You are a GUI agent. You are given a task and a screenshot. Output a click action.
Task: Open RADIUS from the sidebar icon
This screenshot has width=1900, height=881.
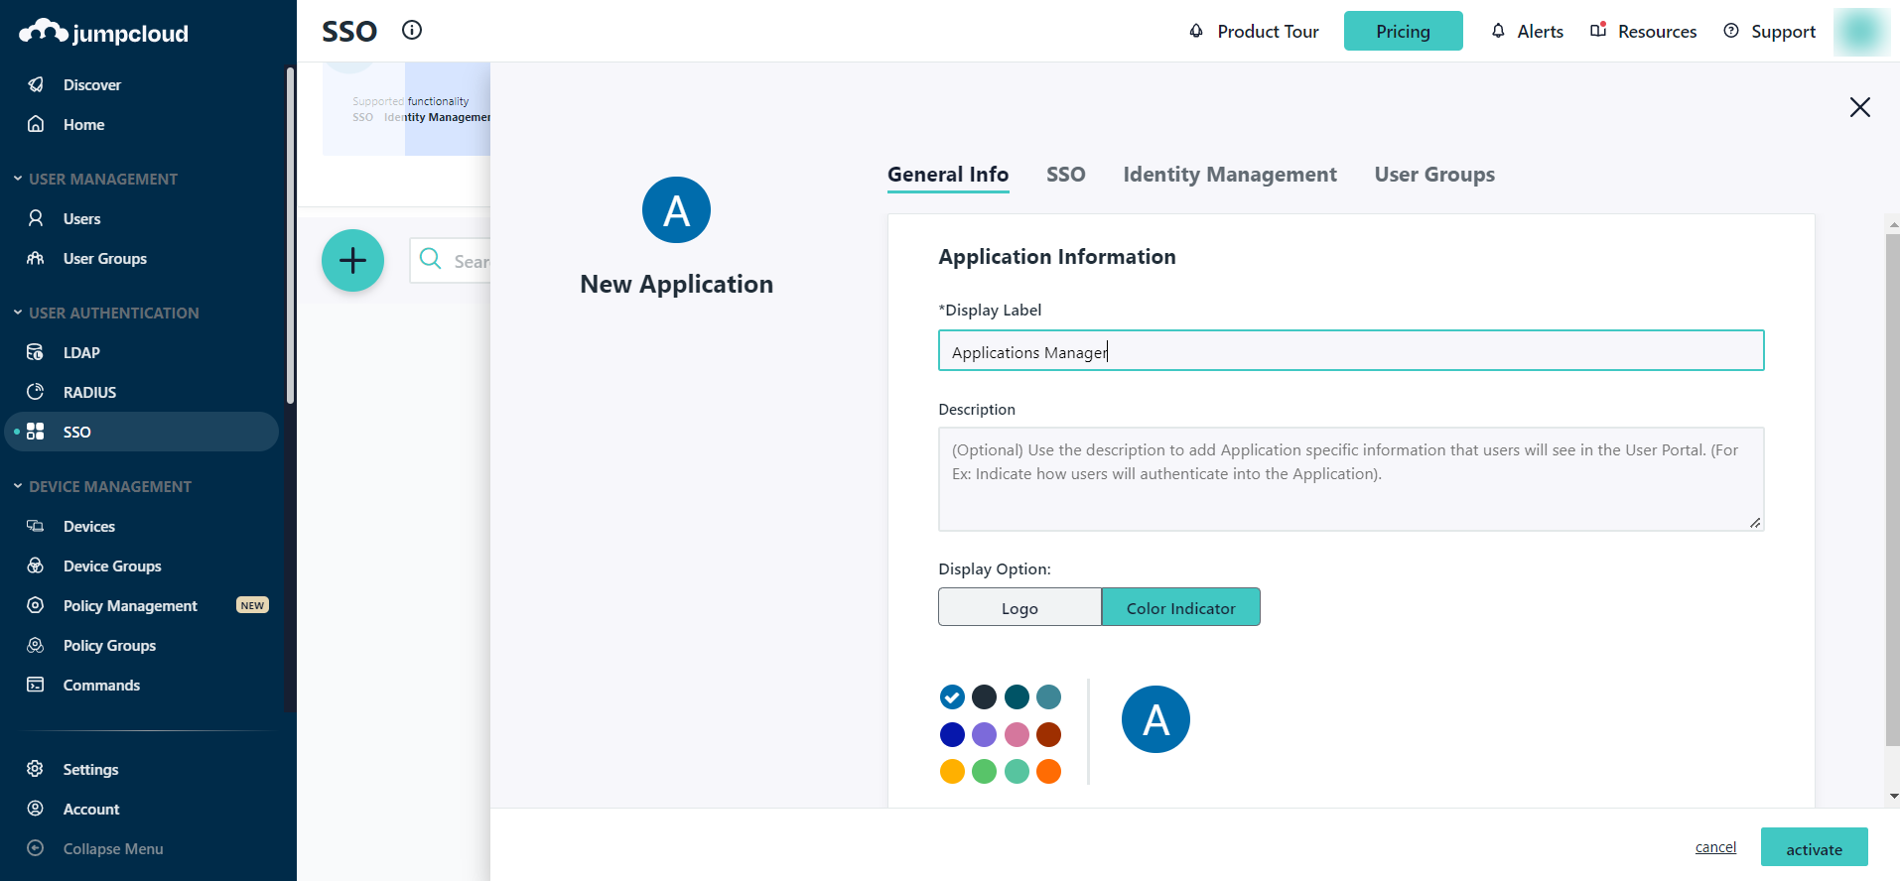(x=36, y=392)
